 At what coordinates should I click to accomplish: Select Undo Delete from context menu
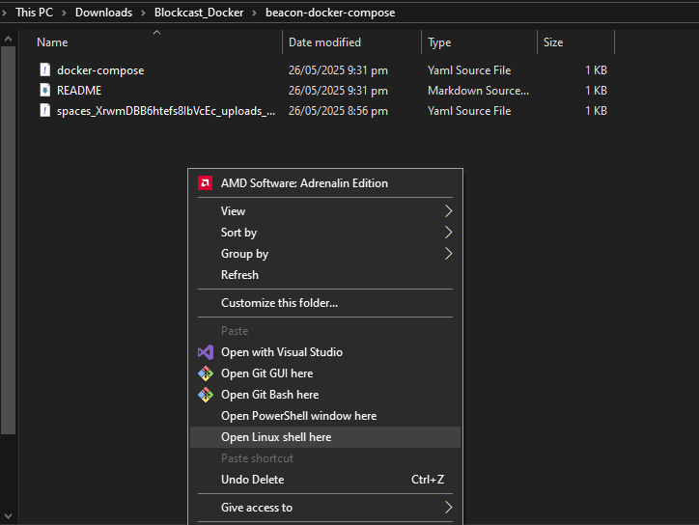point(252,480)
